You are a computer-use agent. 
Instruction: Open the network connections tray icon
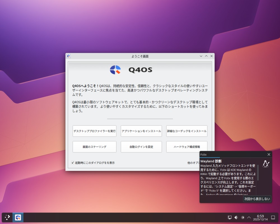[230, 217]
